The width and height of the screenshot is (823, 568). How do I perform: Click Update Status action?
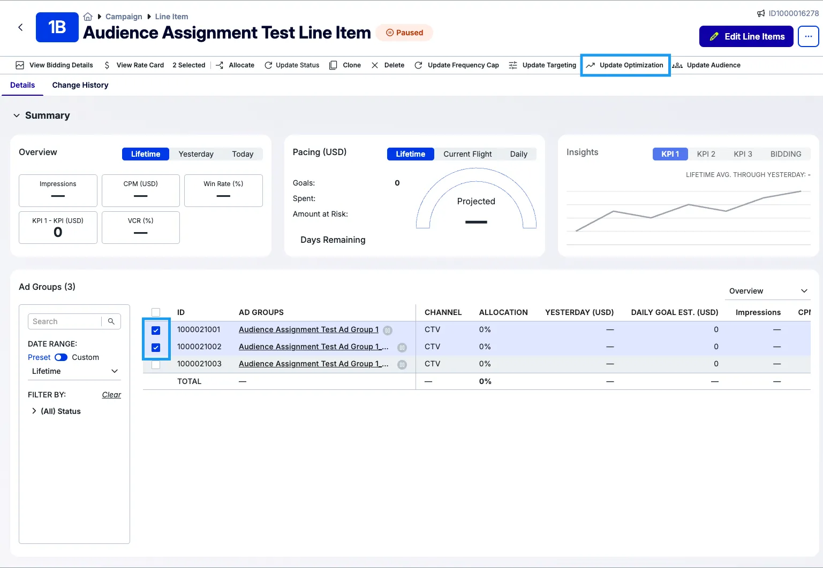292,65
